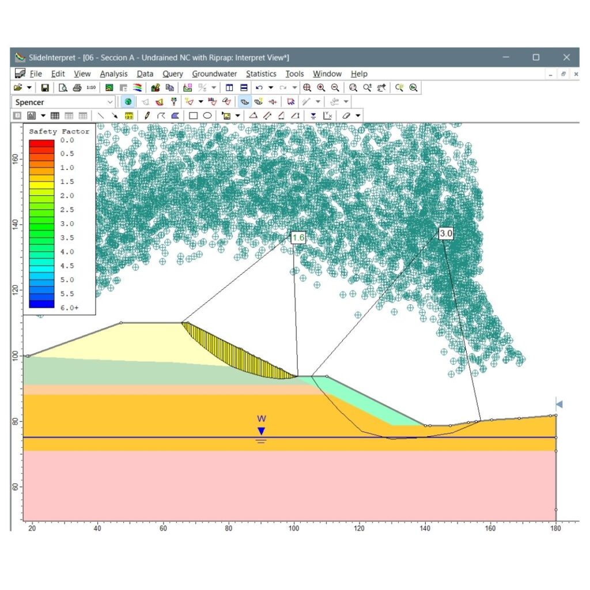Click the Undo arrow icon

(259, 88)
